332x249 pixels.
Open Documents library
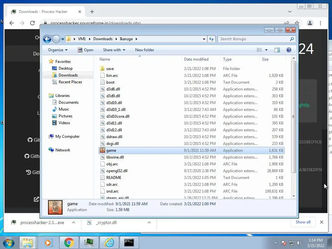[x=68, y=102]
